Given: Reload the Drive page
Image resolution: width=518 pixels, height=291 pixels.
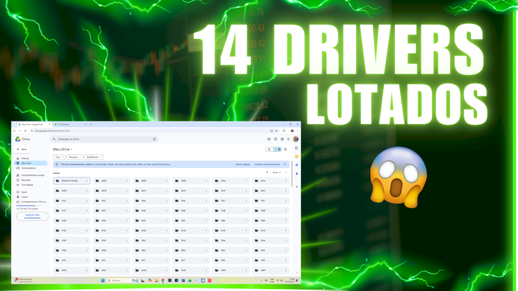Looking at the screenshot, I should click(x=25, y=131).
